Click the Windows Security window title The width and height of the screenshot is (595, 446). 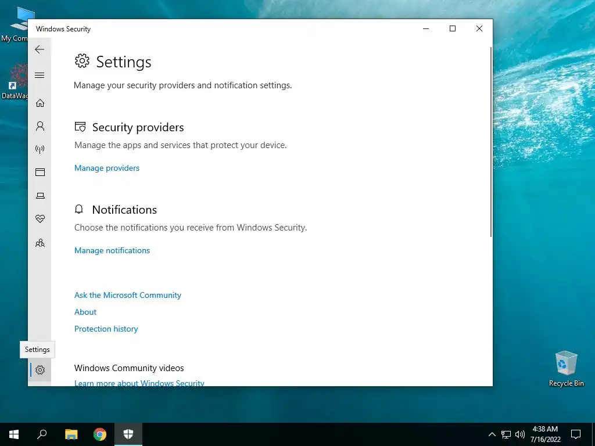click(63, 29)
